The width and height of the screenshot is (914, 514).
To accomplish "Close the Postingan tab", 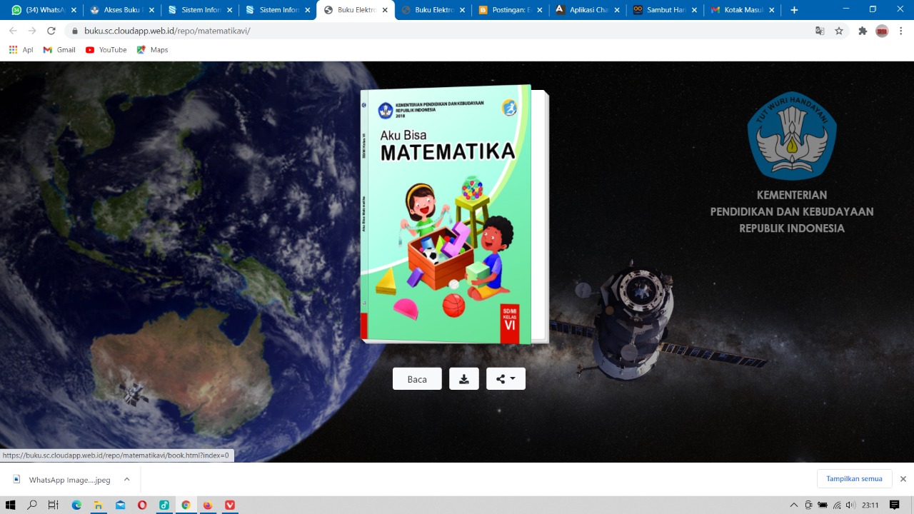I will [x=541, y=10].
